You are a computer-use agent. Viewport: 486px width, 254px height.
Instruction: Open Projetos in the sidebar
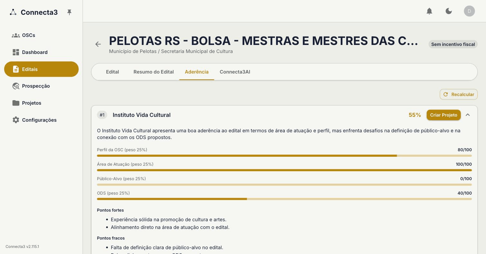pos(41,103)
